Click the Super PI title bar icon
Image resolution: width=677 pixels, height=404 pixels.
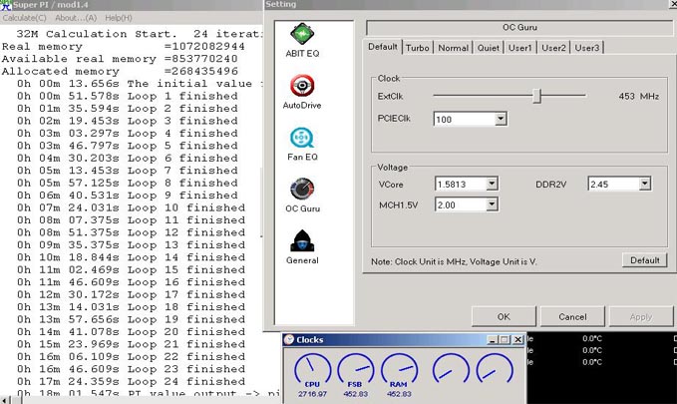6,5
